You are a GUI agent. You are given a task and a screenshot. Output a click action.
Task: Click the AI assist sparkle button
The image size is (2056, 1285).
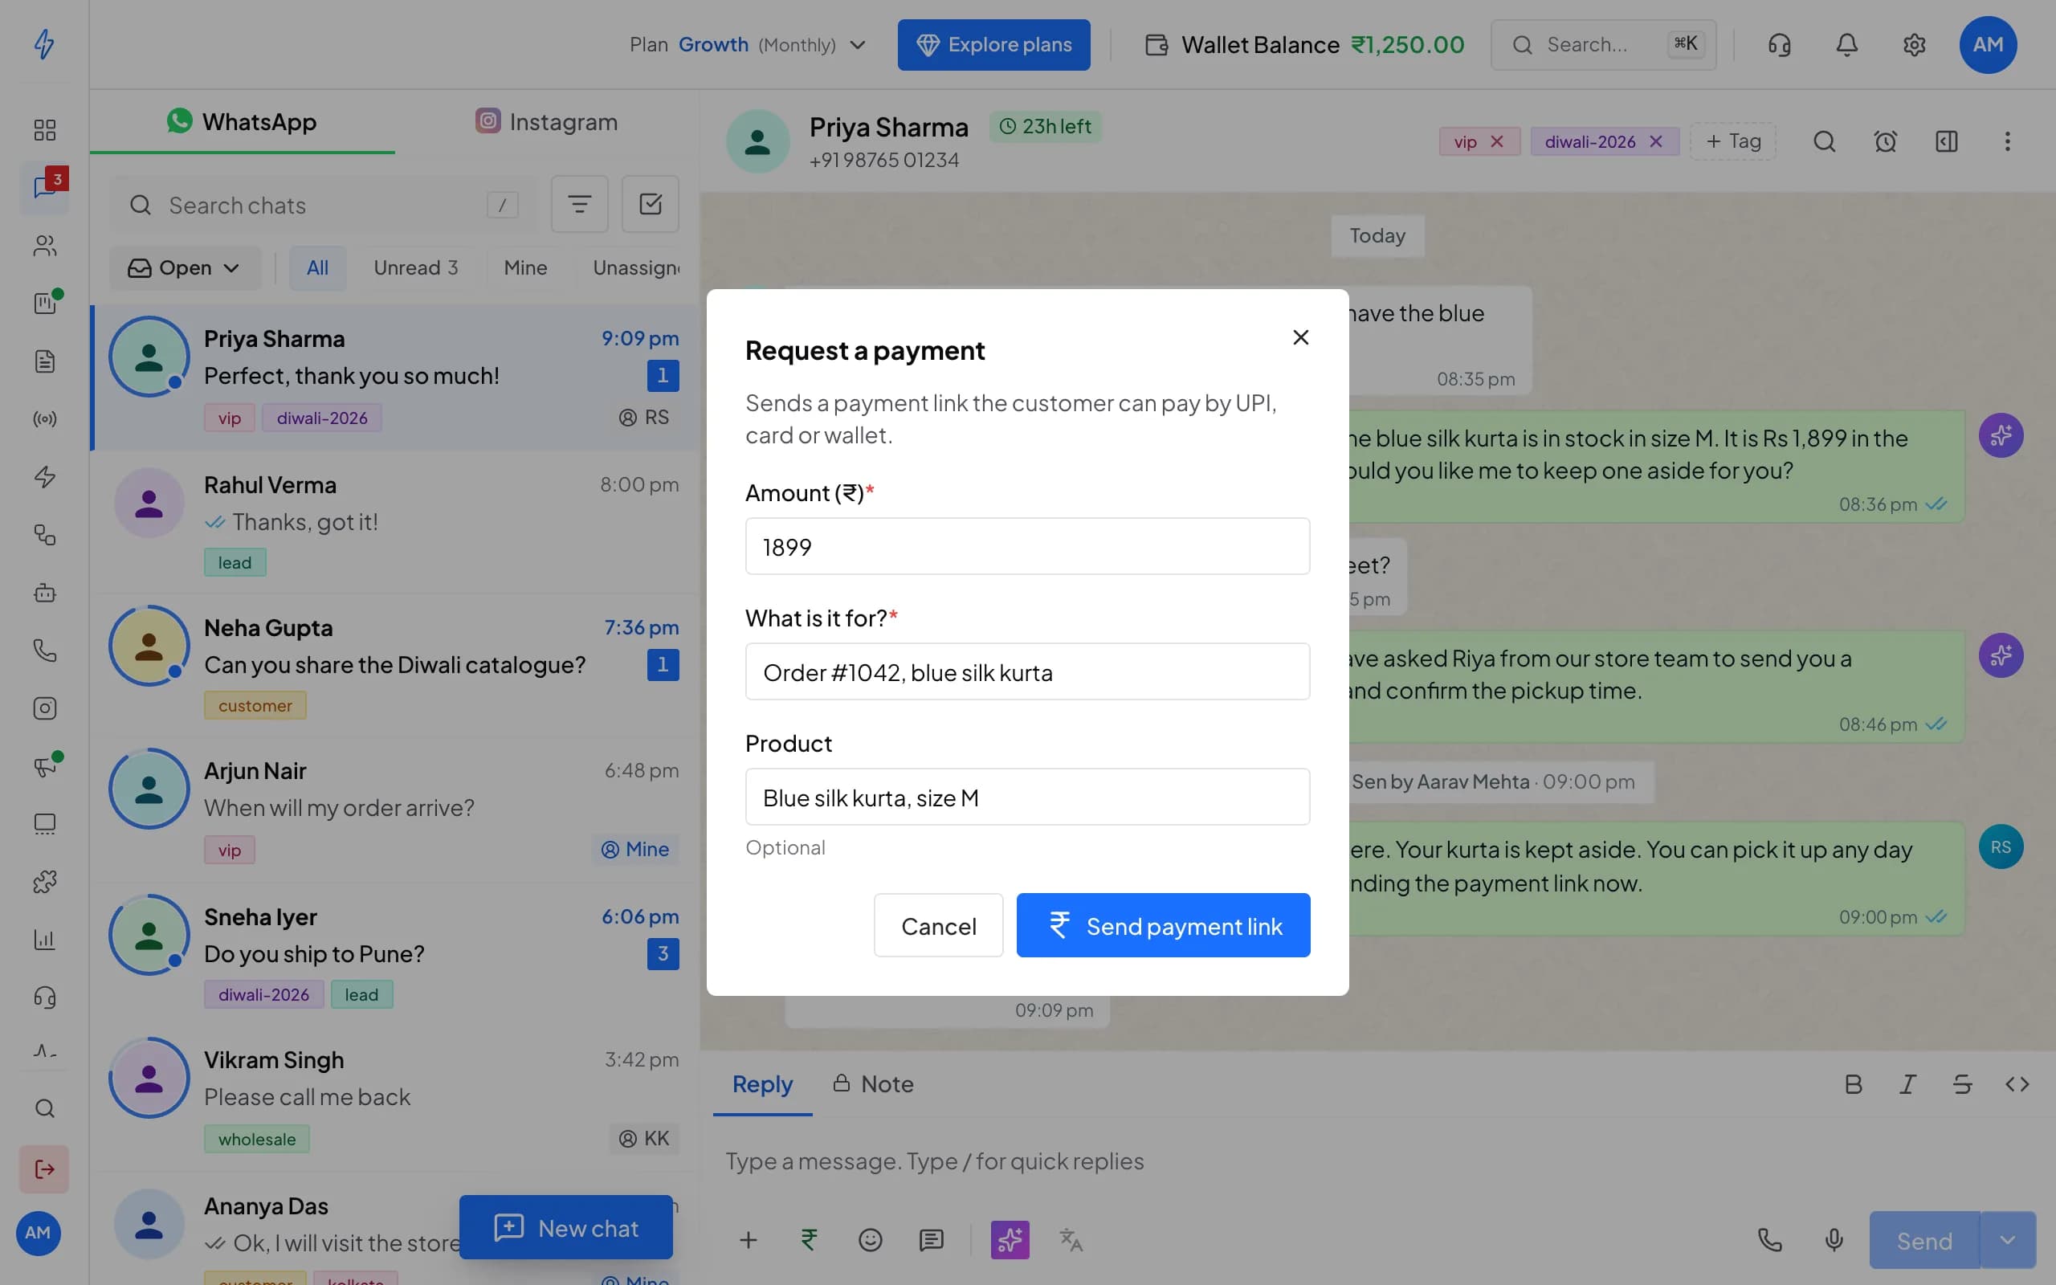tap(1010, 1240)
